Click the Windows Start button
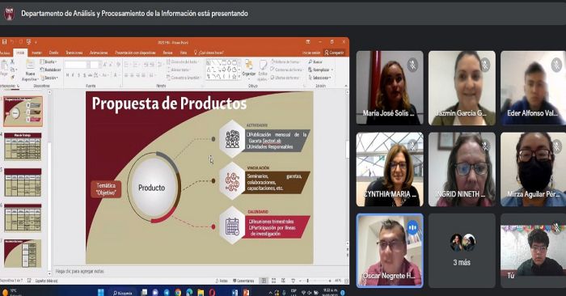 click(101, 292)
